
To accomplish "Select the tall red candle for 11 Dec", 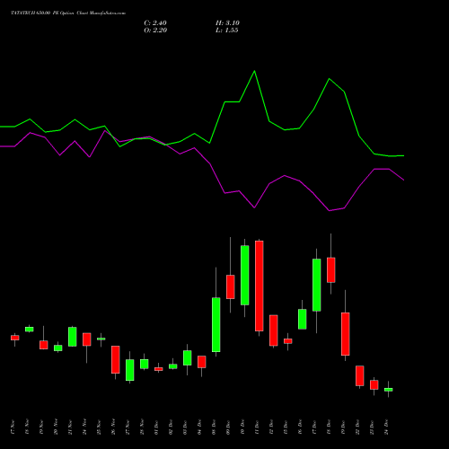I will click(260, 286).
